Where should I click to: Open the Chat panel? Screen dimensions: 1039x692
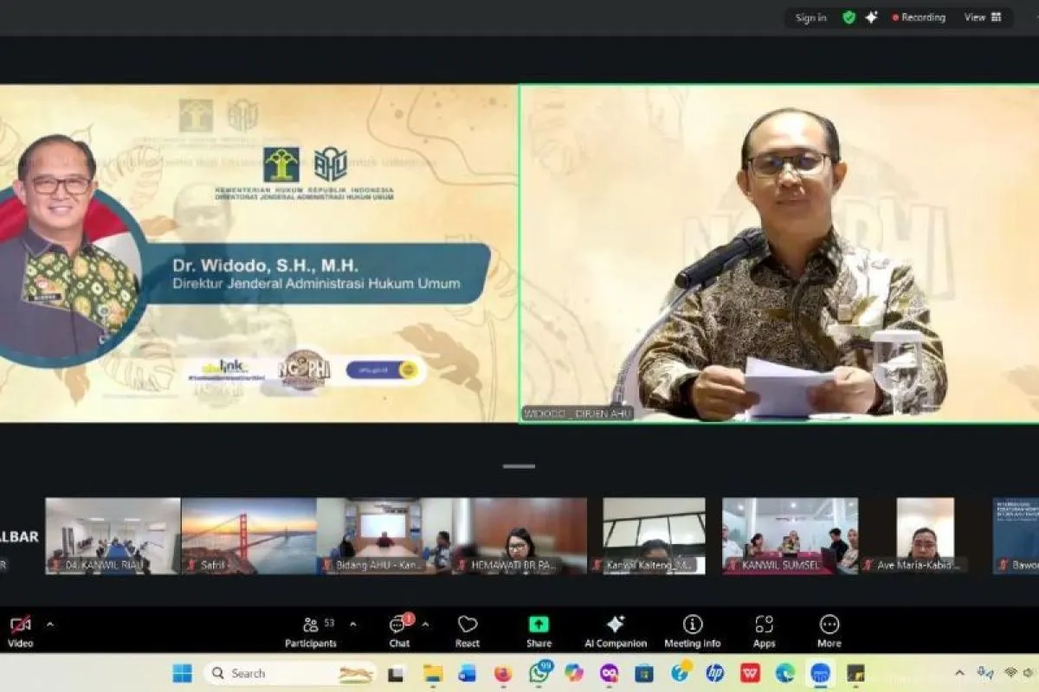coord(398,629)
